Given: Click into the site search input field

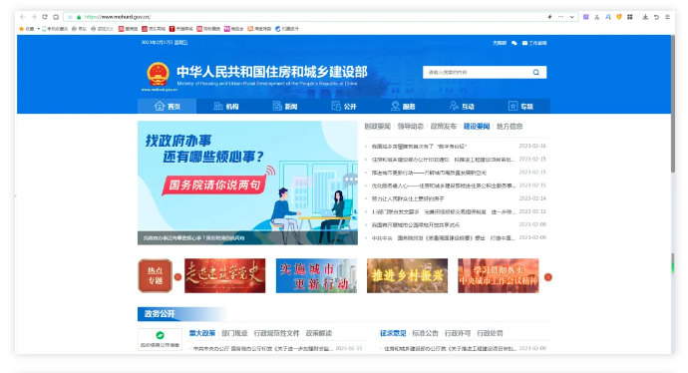Looking at the screenshot, I should click(x=478, y=73).
